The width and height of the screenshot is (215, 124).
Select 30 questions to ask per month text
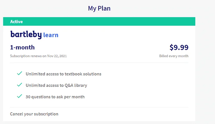pos(55,97)
